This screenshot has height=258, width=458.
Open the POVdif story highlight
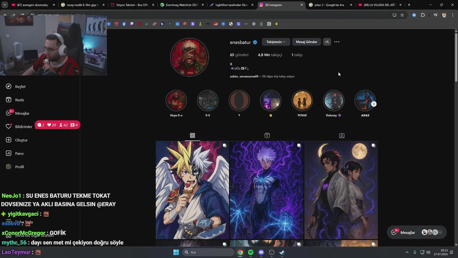pyautogui.click(x=302, y=101)
